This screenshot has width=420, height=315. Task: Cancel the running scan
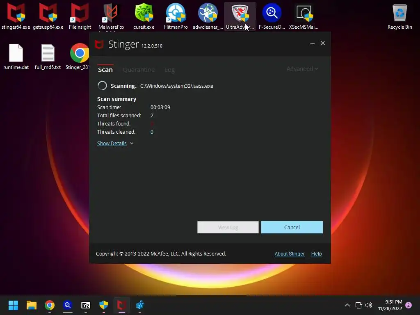click(292, 227)
